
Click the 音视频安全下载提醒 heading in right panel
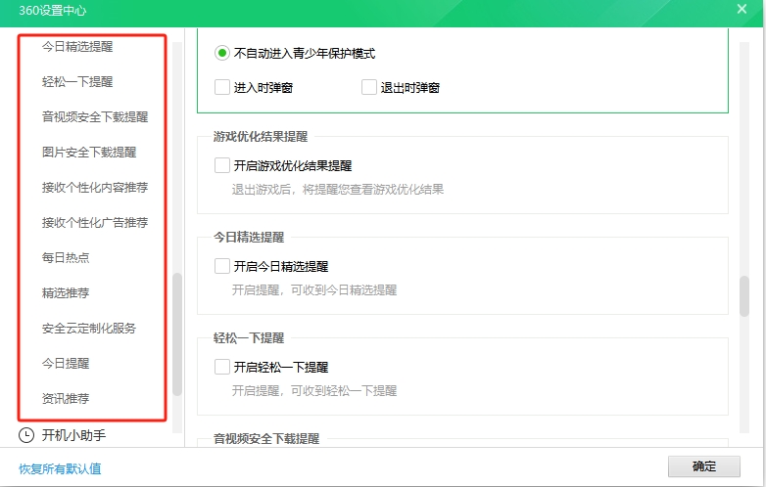click(266, 438)
